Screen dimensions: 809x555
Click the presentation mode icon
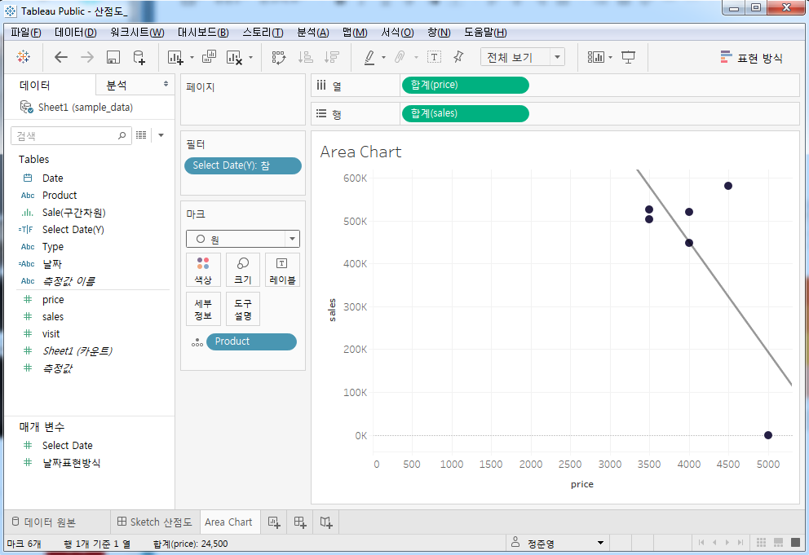point(628,57)
